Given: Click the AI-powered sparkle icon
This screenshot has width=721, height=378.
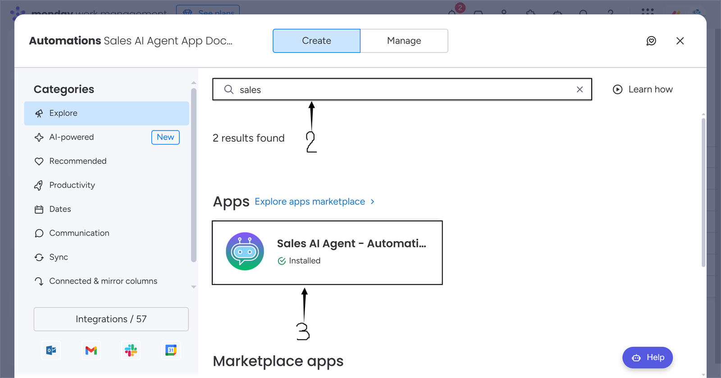Looking at the screenshot, I should tap(39, 137).
